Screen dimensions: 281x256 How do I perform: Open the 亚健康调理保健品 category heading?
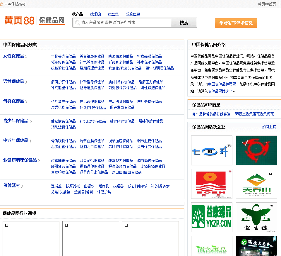(x=20, y=160)
